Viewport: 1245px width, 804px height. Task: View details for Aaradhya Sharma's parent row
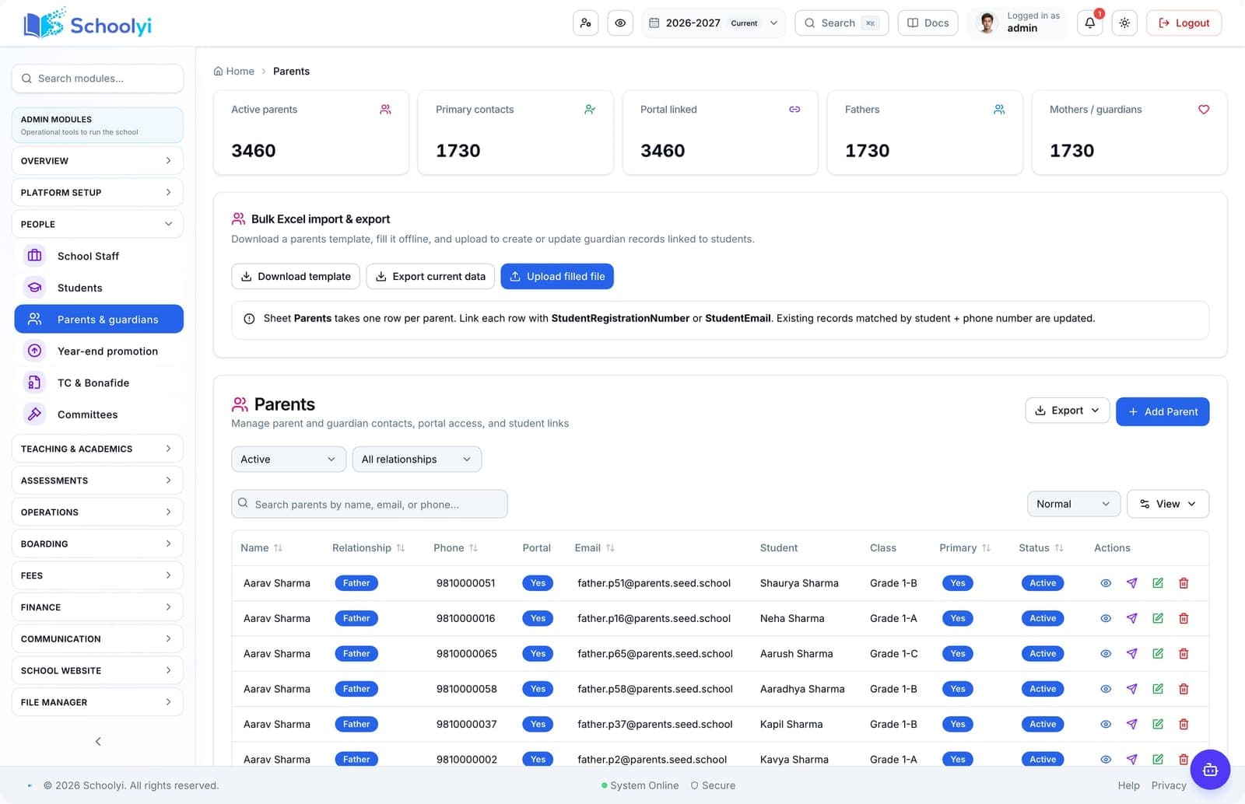click(1106, 689)
